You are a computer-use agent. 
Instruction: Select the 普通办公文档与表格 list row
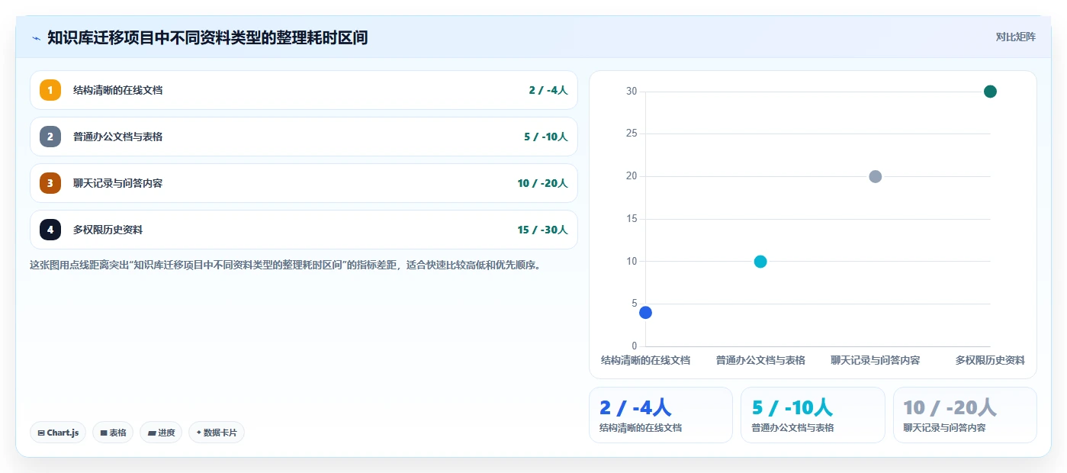(x=304, y=137)
